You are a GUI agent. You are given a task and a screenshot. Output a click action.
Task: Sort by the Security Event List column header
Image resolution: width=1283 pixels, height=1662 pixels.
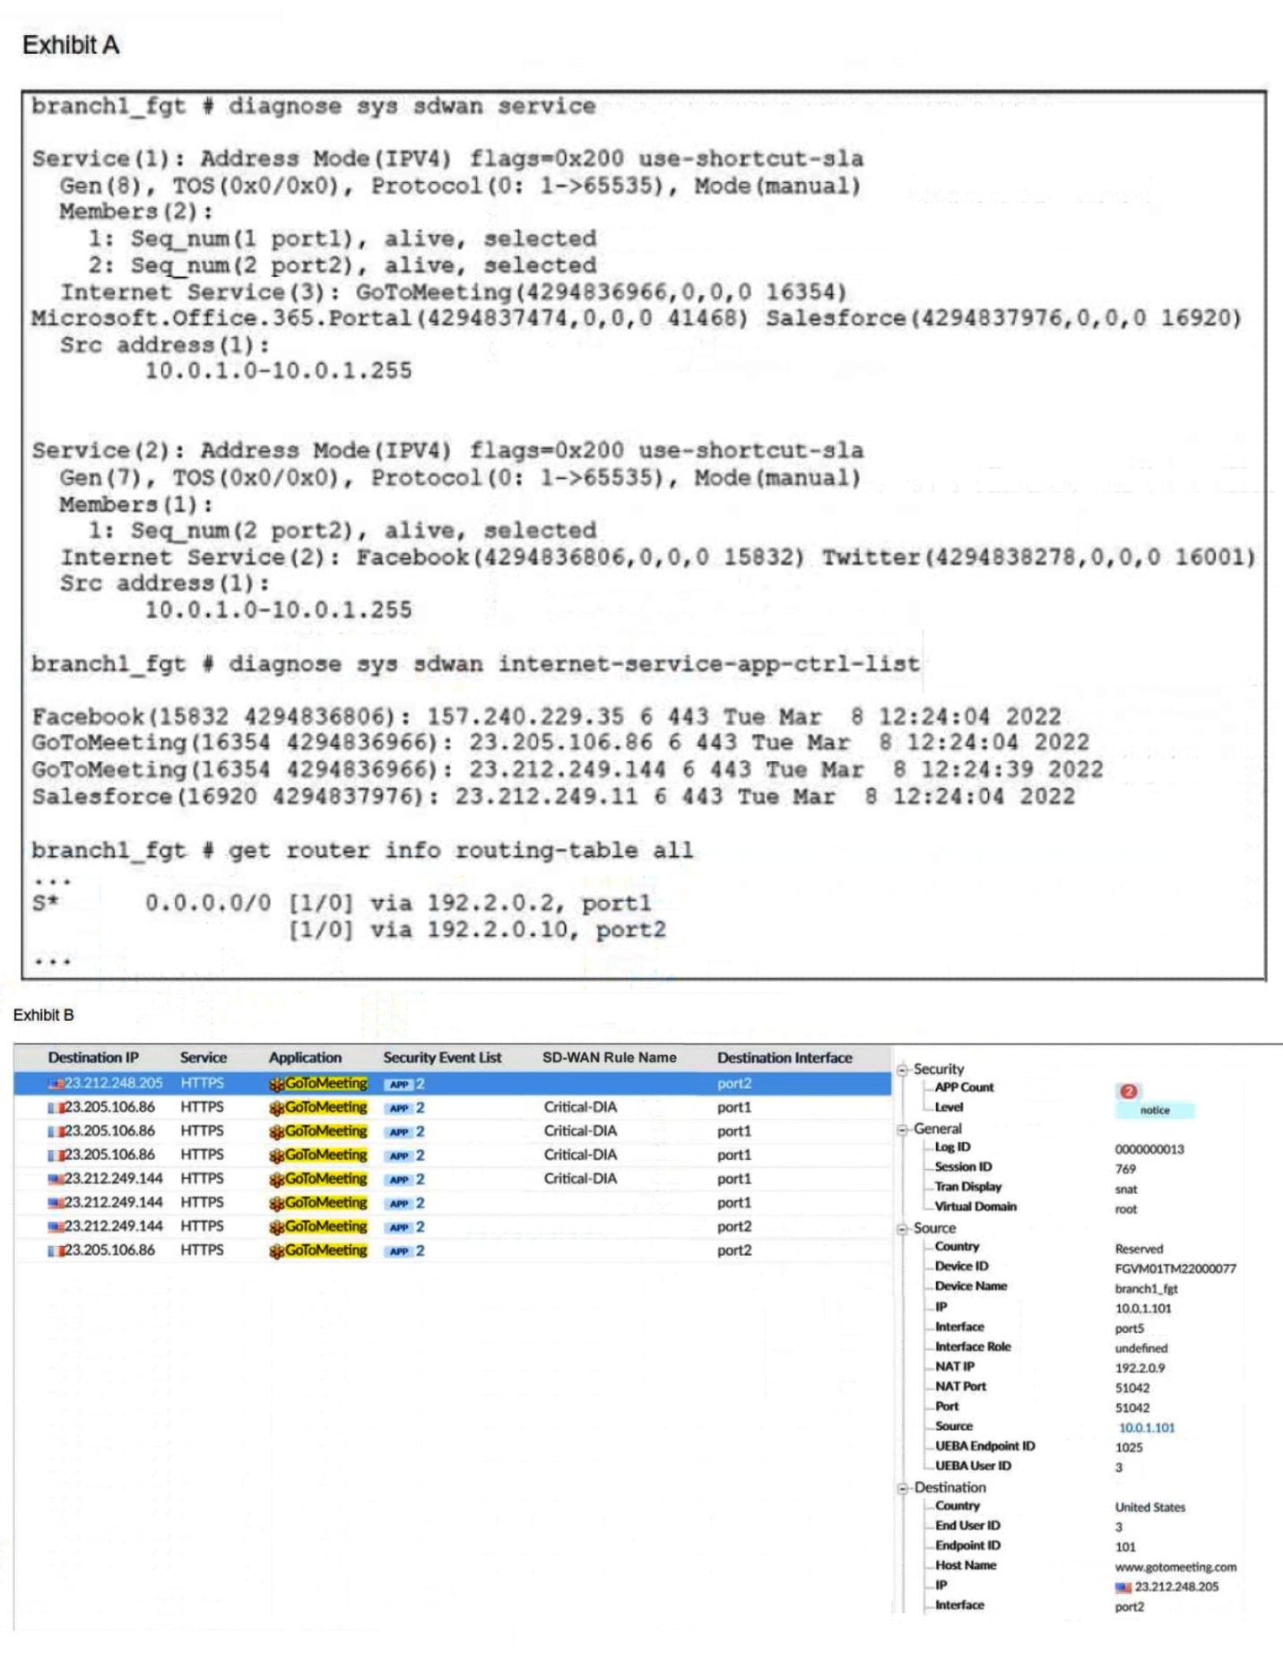point(442,1058)
